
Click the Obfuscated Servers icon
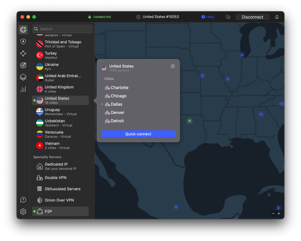click(40, 189)
